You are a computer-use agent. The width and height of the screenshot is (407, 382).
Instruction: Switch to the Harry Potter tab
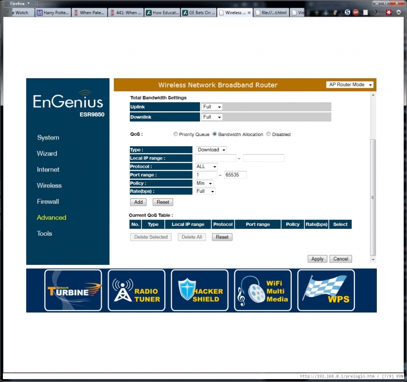[x=53, y=13]
